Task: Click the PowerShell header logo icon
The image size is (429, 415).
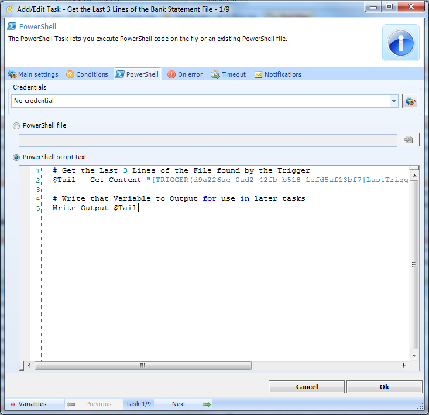Action: click(12, 27)
